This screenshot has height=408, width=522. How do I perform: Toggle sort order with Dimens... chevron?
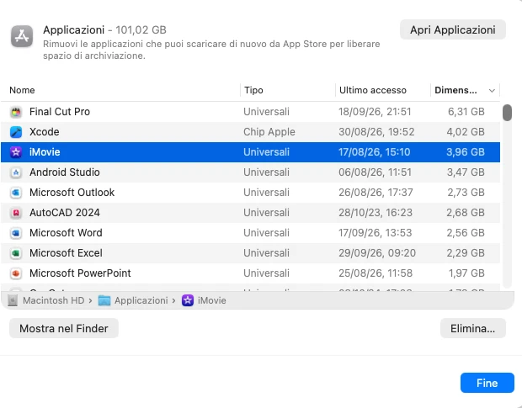click(492, 91)
